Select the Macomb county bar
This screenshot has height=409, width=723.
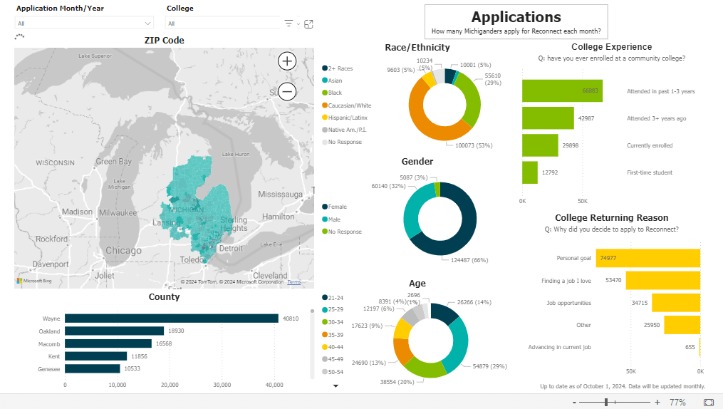coord(108,343)
